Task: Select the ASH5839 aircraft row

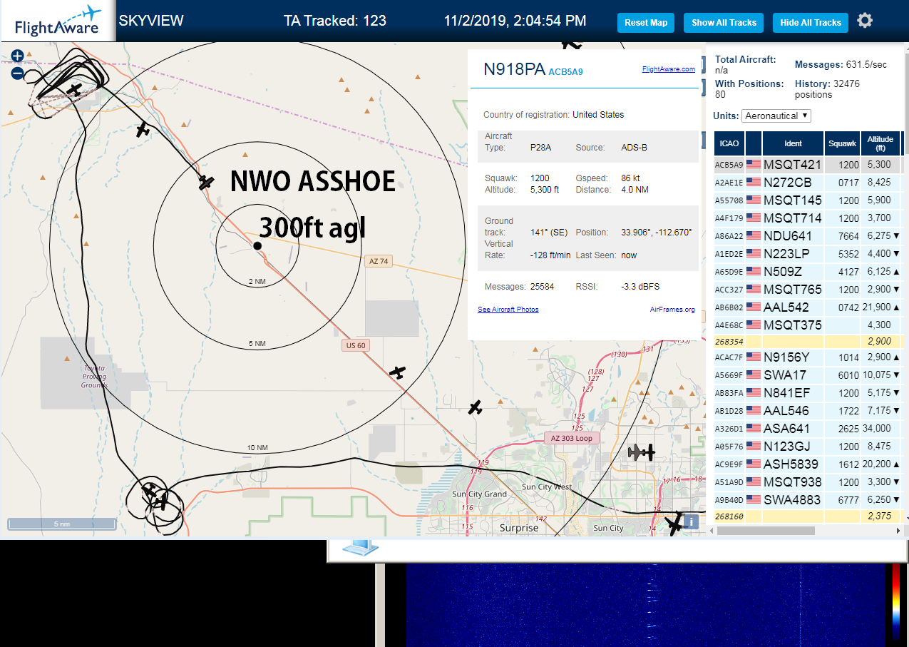Action: coord(808,464)
